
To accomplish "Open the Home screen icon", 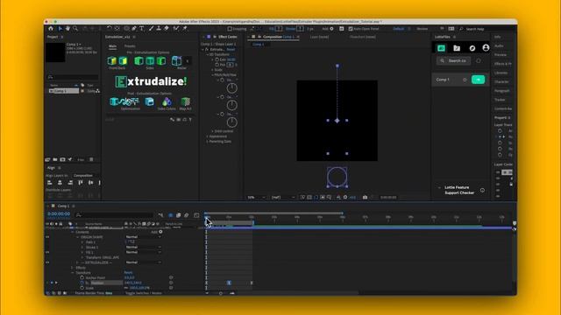I will (51, 28).
